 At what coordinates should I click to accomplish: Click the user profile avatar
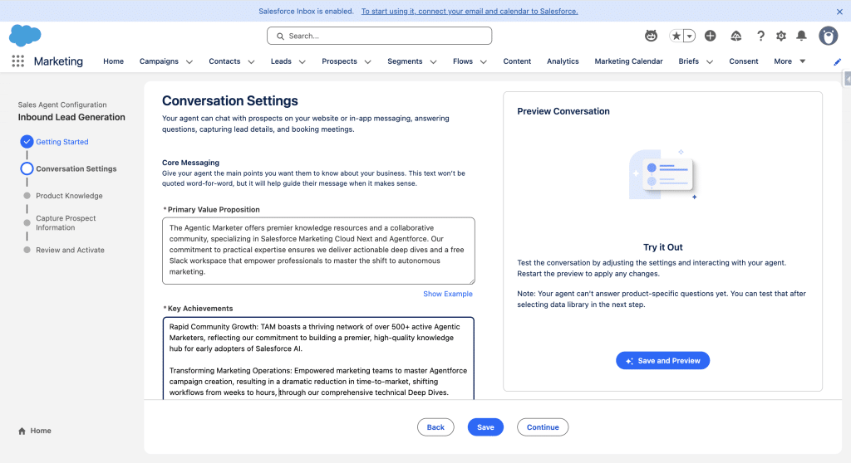828,36
